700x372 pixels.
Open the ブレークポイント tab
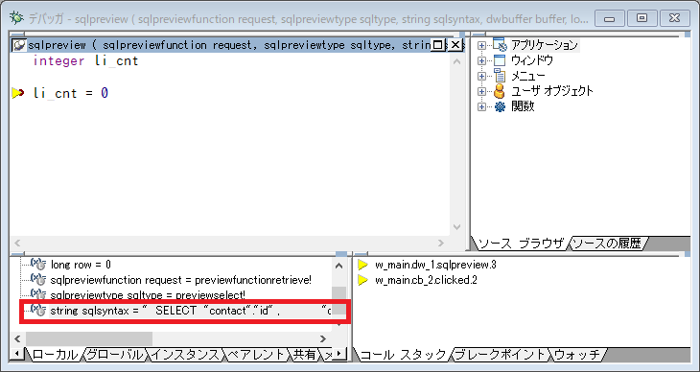tap(501, 355)
